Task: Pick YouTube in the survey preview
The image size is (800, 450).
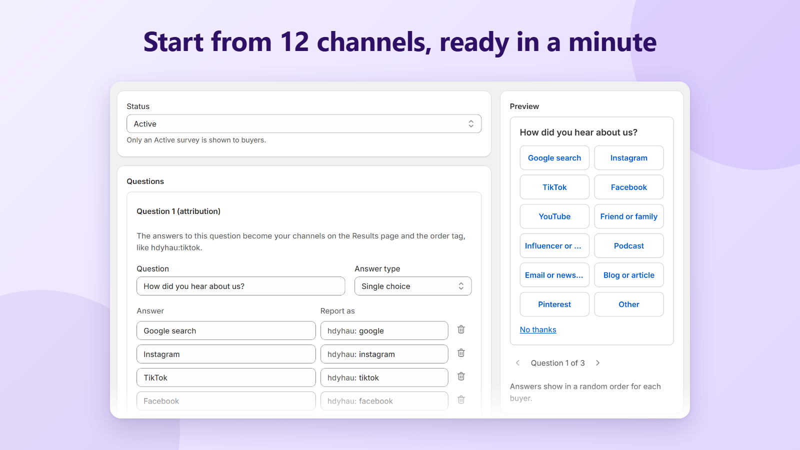Action: 554,216
